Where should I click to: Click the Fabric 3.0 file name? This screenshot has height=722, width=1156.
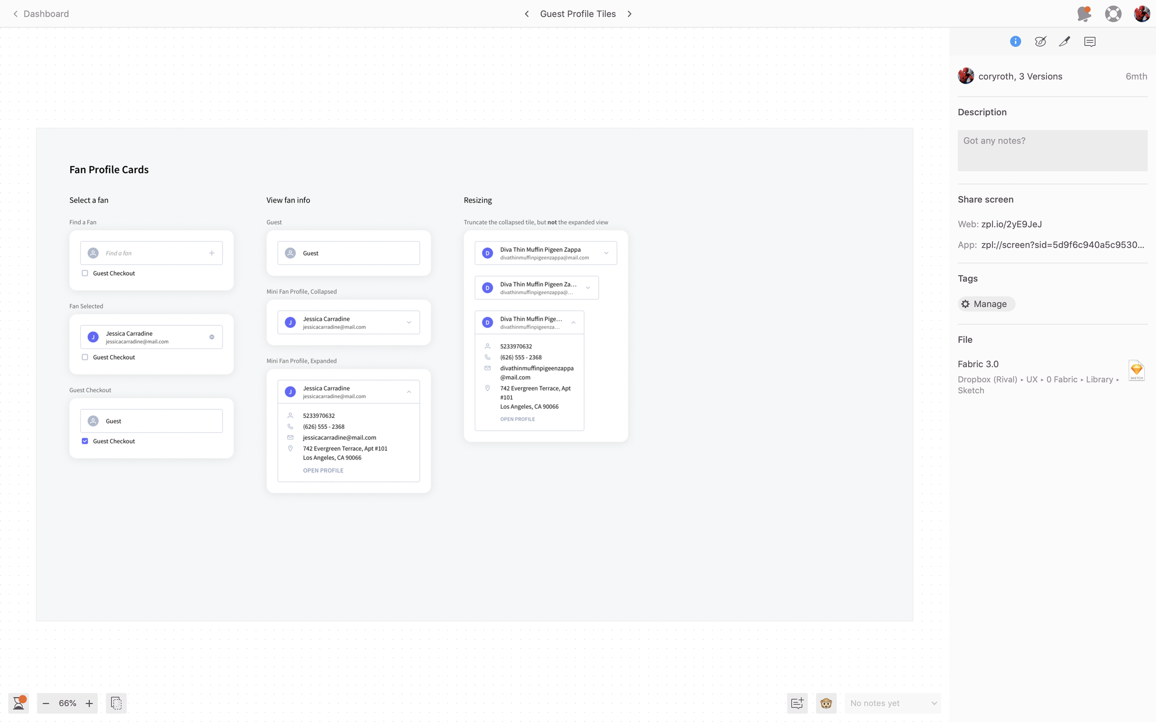(978, 364)
